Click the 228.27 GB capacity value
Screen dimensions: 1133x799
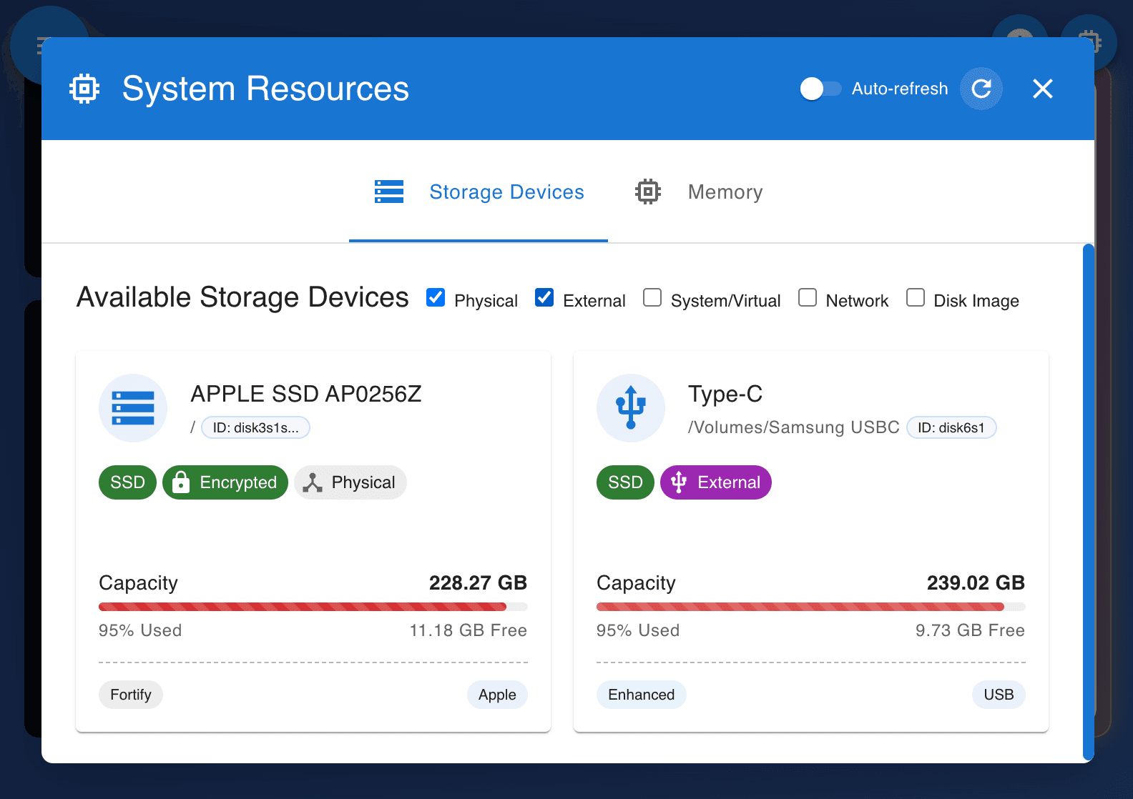tap(478, 583)
